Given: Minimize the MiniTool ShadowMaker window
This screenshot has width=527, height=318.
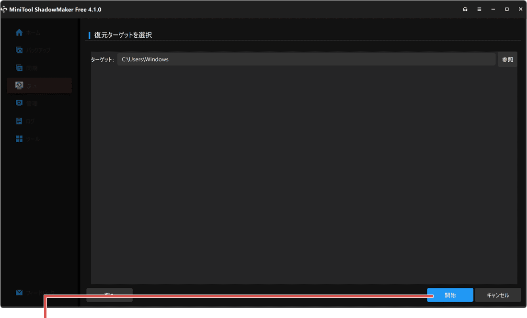Looking at the screenshot, I should click(492, 9).
